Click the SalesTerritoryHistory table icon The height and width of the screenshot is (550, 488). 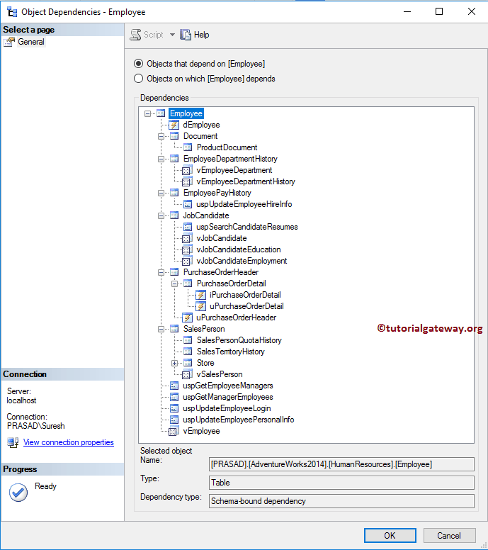[x=188, y=352]
